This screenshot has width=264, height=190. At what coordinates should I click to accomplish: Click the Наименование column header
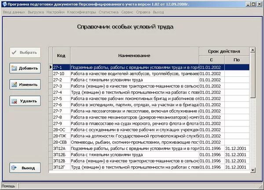pos(134,56)
